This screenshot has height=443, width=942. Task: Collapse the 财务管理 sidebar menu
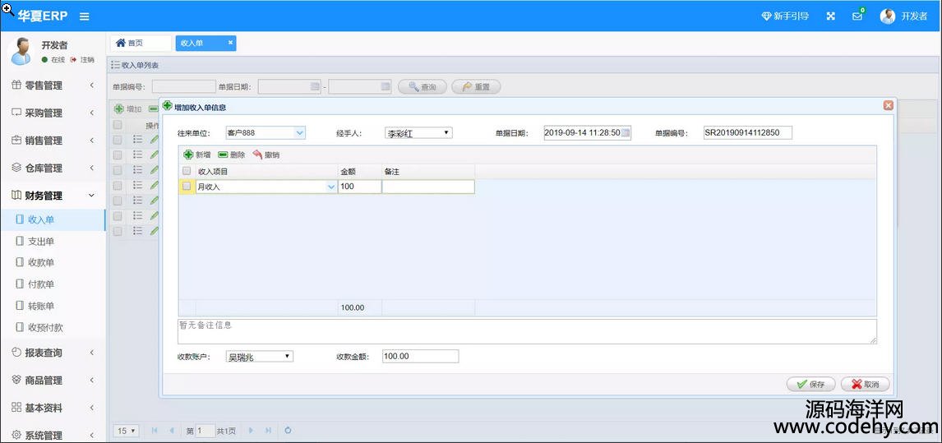pos(53,196)
